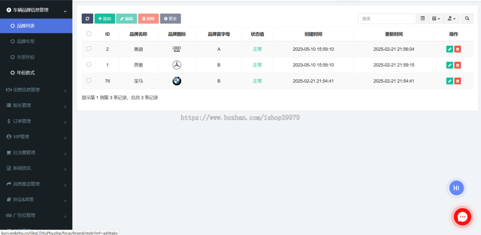Sort by 更新时间 column header
The image size is (481, 235).
394,34
